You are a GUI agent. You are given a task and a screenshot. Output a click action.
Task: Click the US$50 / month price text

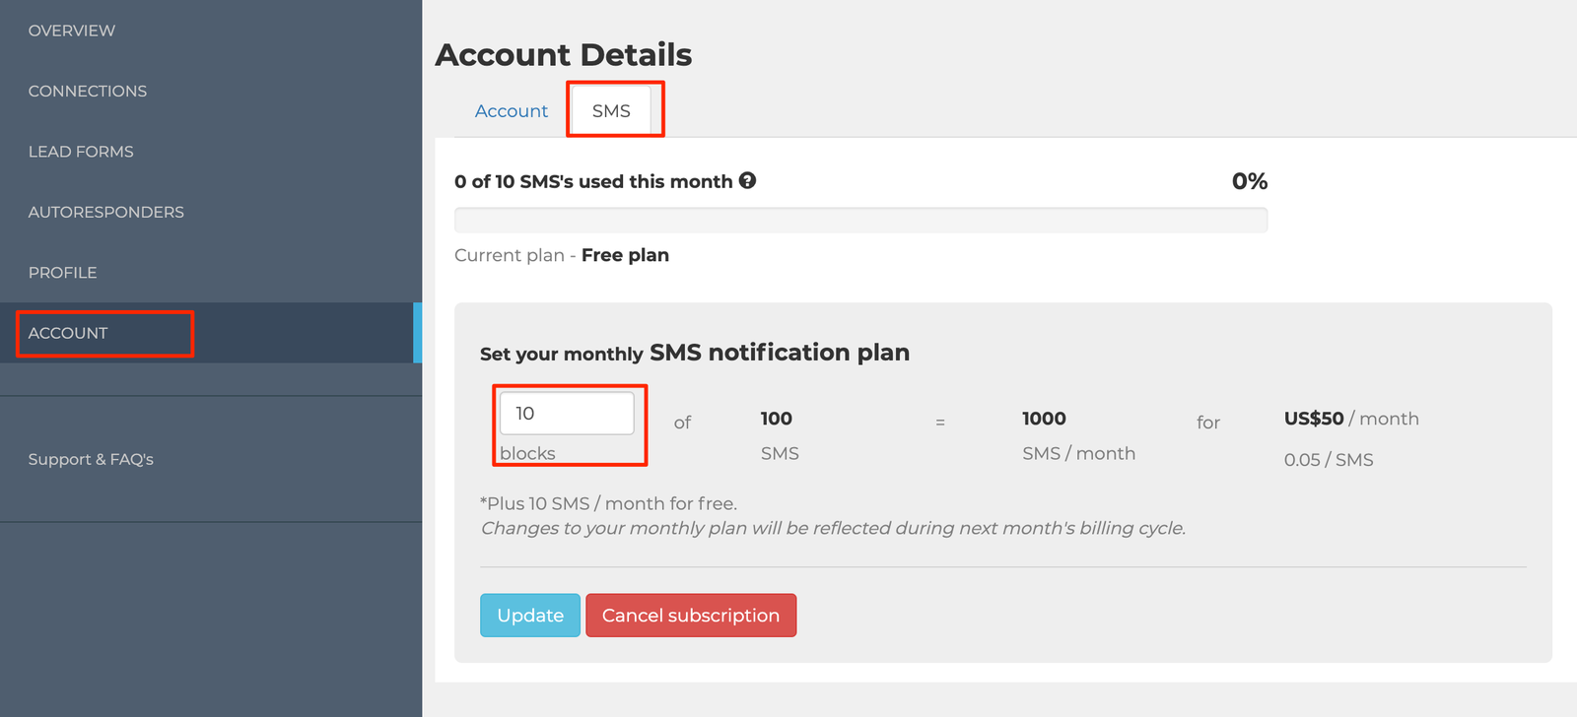[x=1351, y=419]
